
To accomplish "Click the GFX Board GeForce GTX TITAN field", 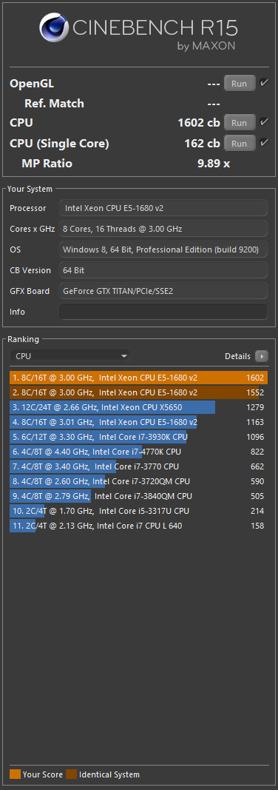I will click(x=163, y=291).
